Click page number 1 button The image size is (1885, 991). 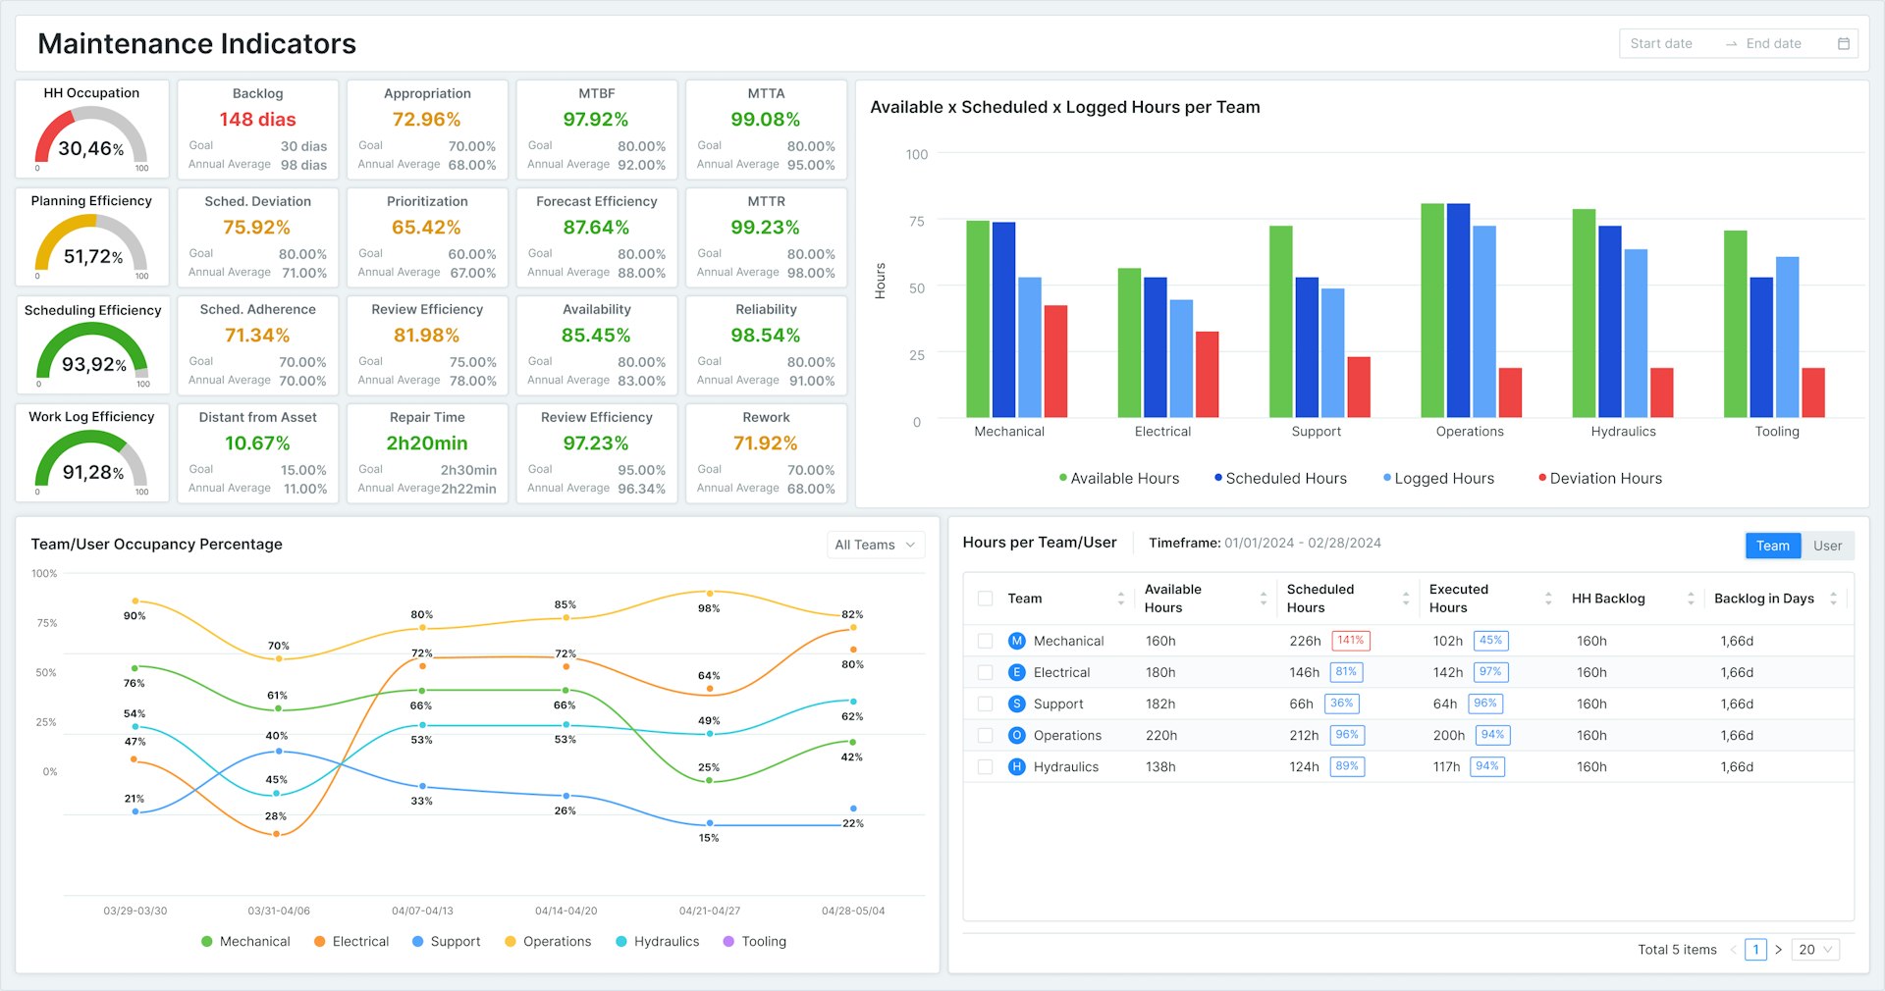[x=1755, y=950]
